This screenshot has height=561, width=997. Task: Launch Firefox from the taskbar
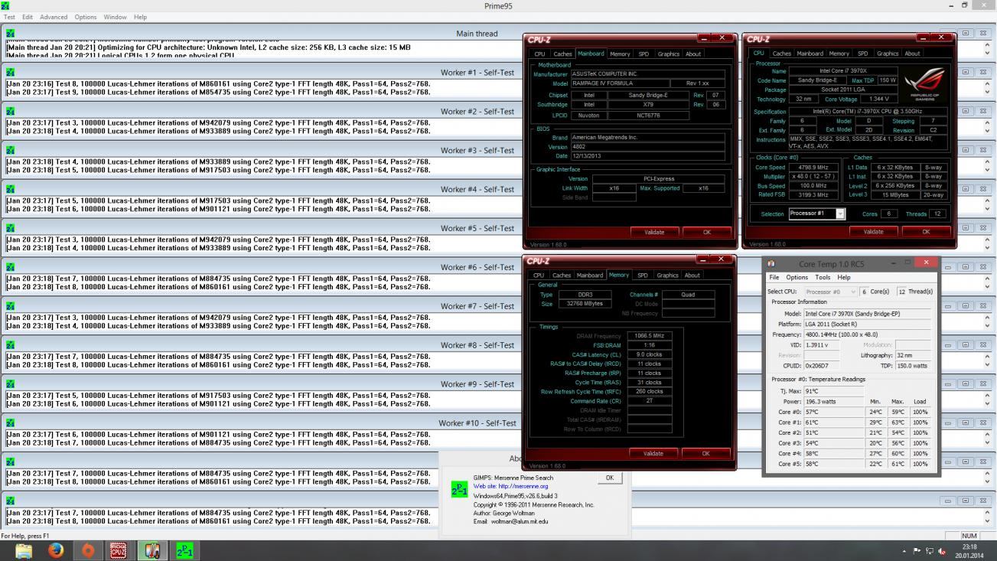(x=56, y=550)
